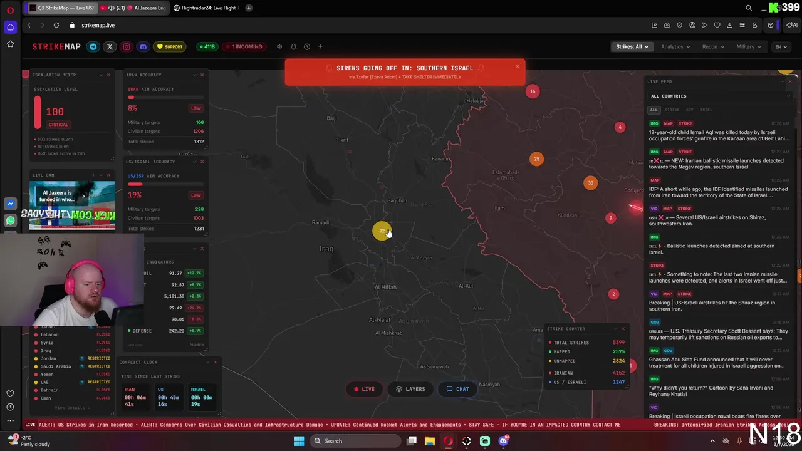Screen dimensions: 802x451
Task: Open a new browser tab with plus button
Action: tap(249, 8)
